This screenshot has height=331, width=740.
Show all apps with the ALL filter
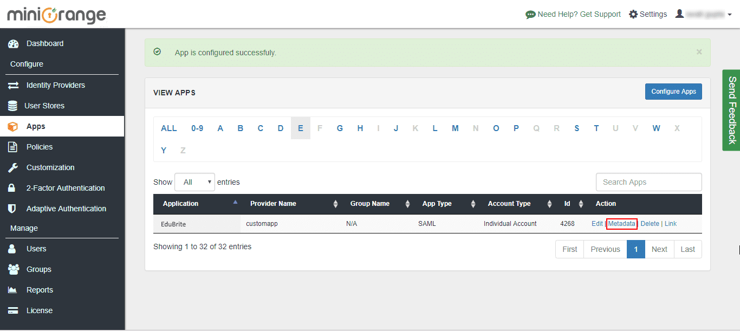(x=168, y=128)
